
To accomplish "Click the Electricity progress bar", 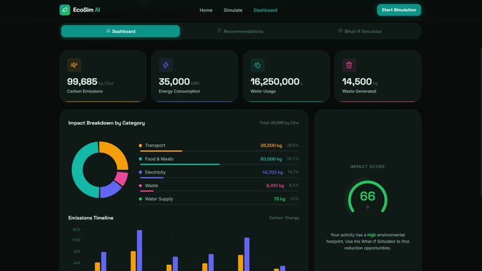I will coord(219,178).
